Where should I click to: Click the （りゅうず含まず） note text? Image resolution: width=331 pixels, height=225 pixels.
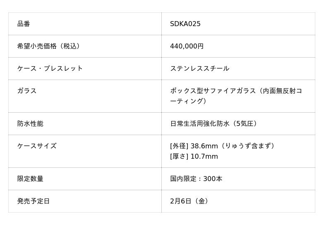248,146
